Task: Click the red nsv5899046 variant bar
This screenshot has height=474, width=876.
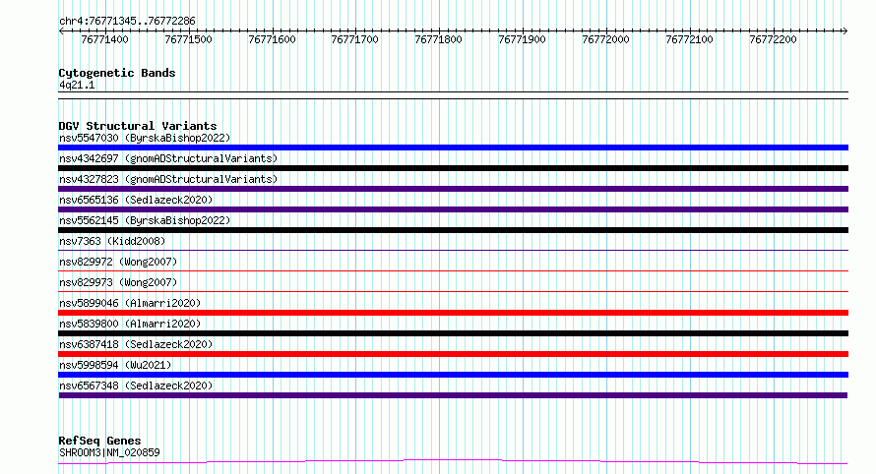Action: click(x=453, y=313)
